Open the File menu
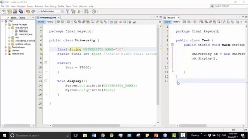Image resolution: width=248 pixels, height=139 pixels. [2, 6]
